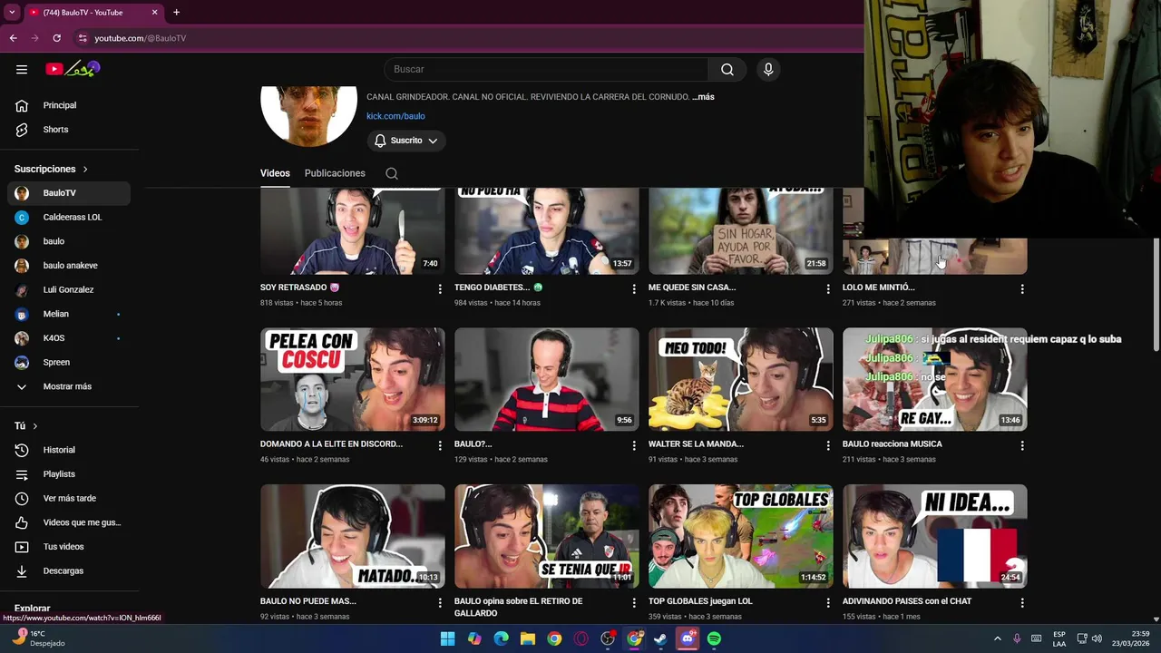Screen dimensions: 1161x653
Task: Open options for TENGO DIABETES video
Action: point(634,288)
